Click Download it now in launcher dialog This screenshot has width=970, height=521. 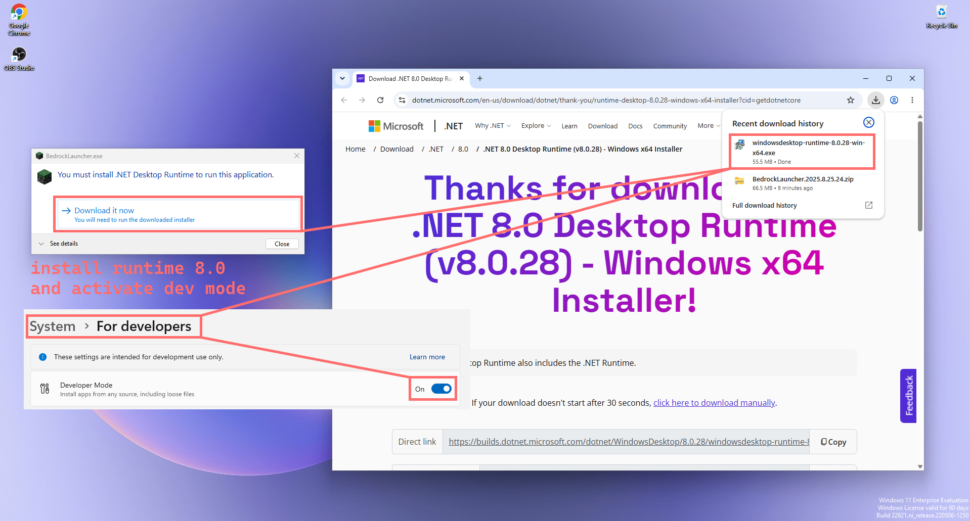[x=178, y=214]
